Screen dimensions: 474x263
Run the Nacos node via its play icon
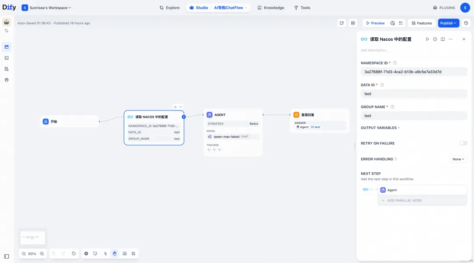175,107
